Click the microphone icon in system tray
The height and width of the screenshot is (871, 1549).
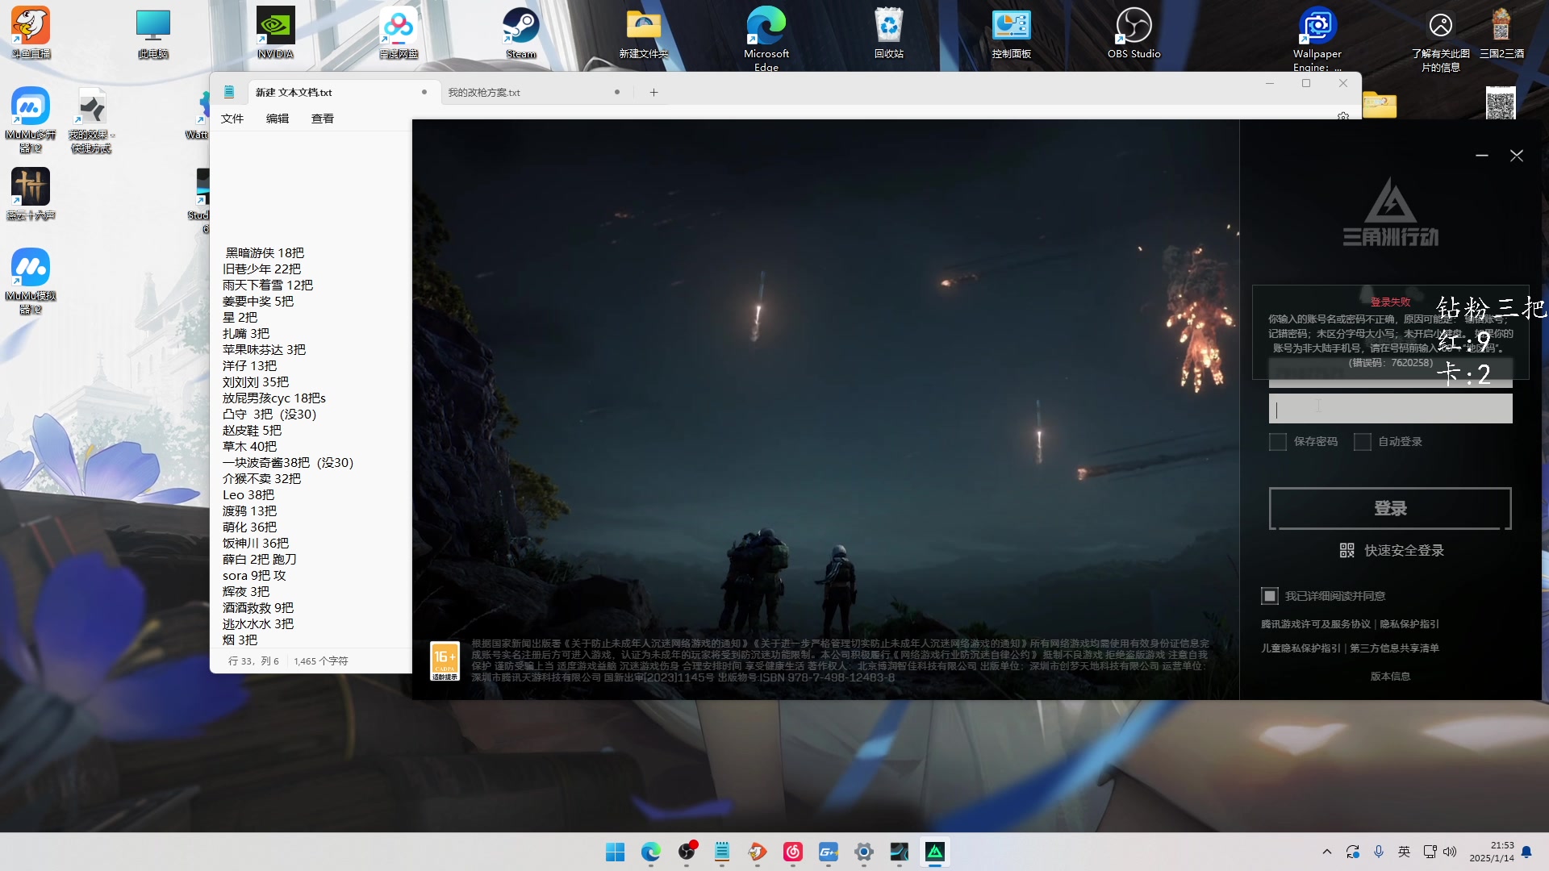click(x=1379, y=852)
